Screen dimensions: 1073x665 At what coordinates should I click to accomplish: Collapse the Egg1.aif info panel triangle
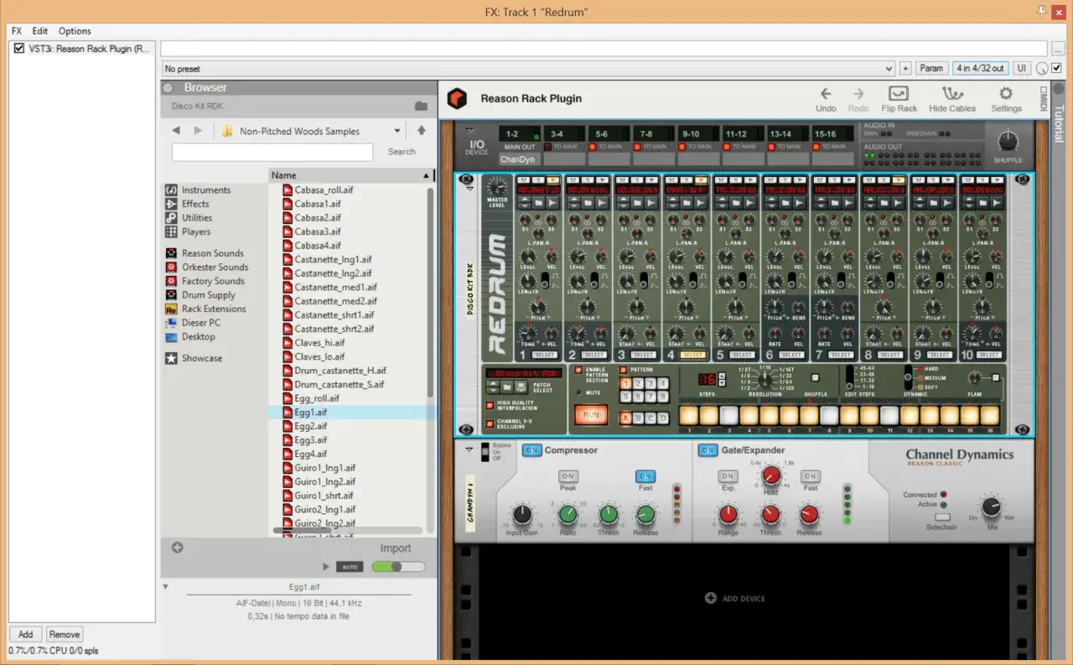pos(166,587)
